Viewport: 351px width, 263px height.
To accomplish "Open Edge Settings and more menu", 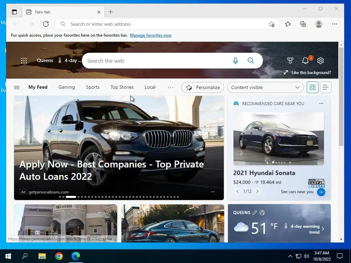I will coord(335,24).
